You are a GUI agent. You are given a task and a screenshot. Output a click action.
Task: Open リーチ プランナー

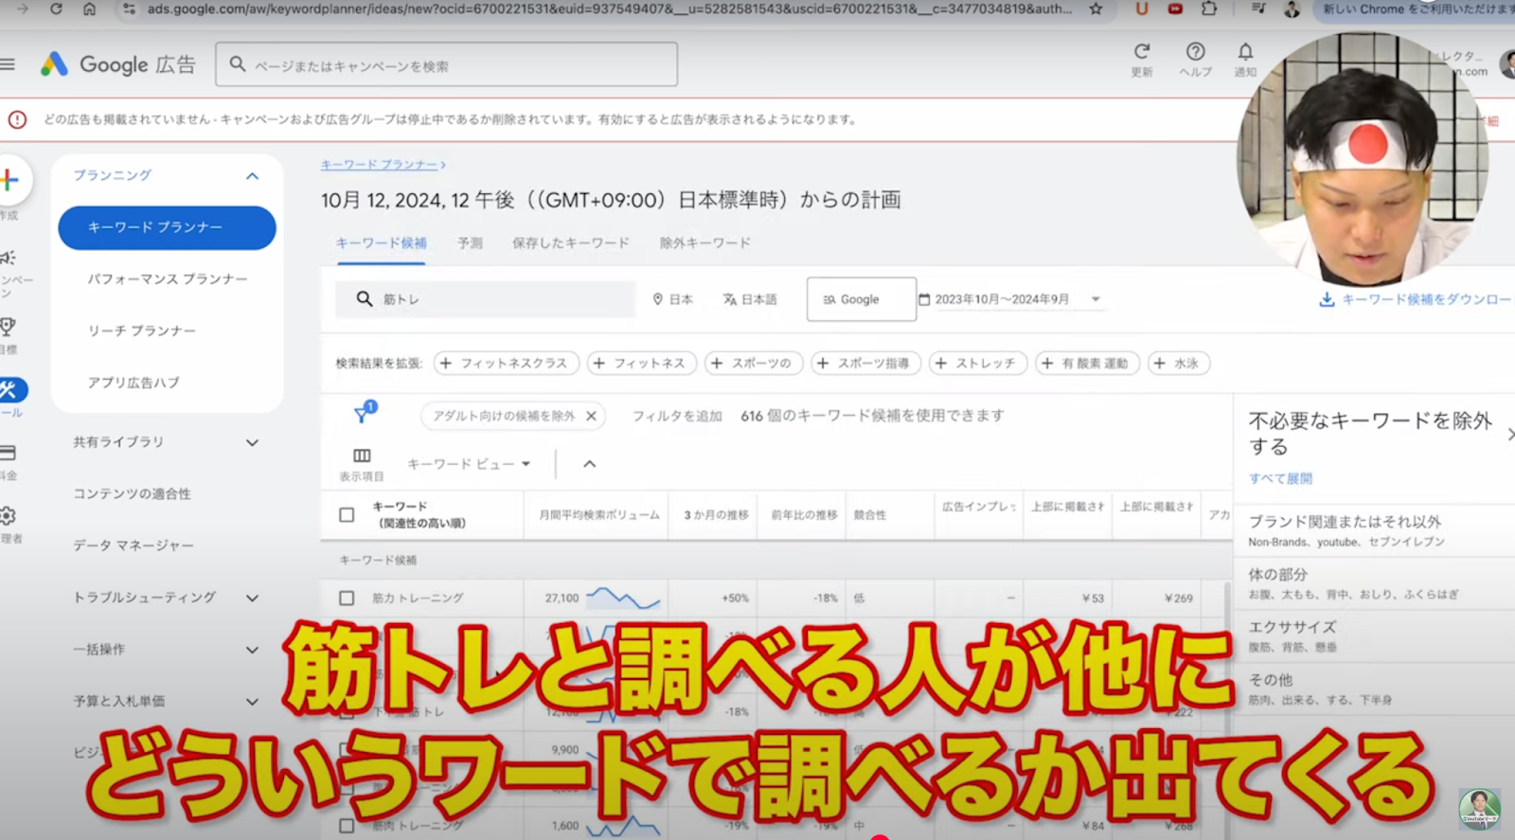click(x=142, y=331)
